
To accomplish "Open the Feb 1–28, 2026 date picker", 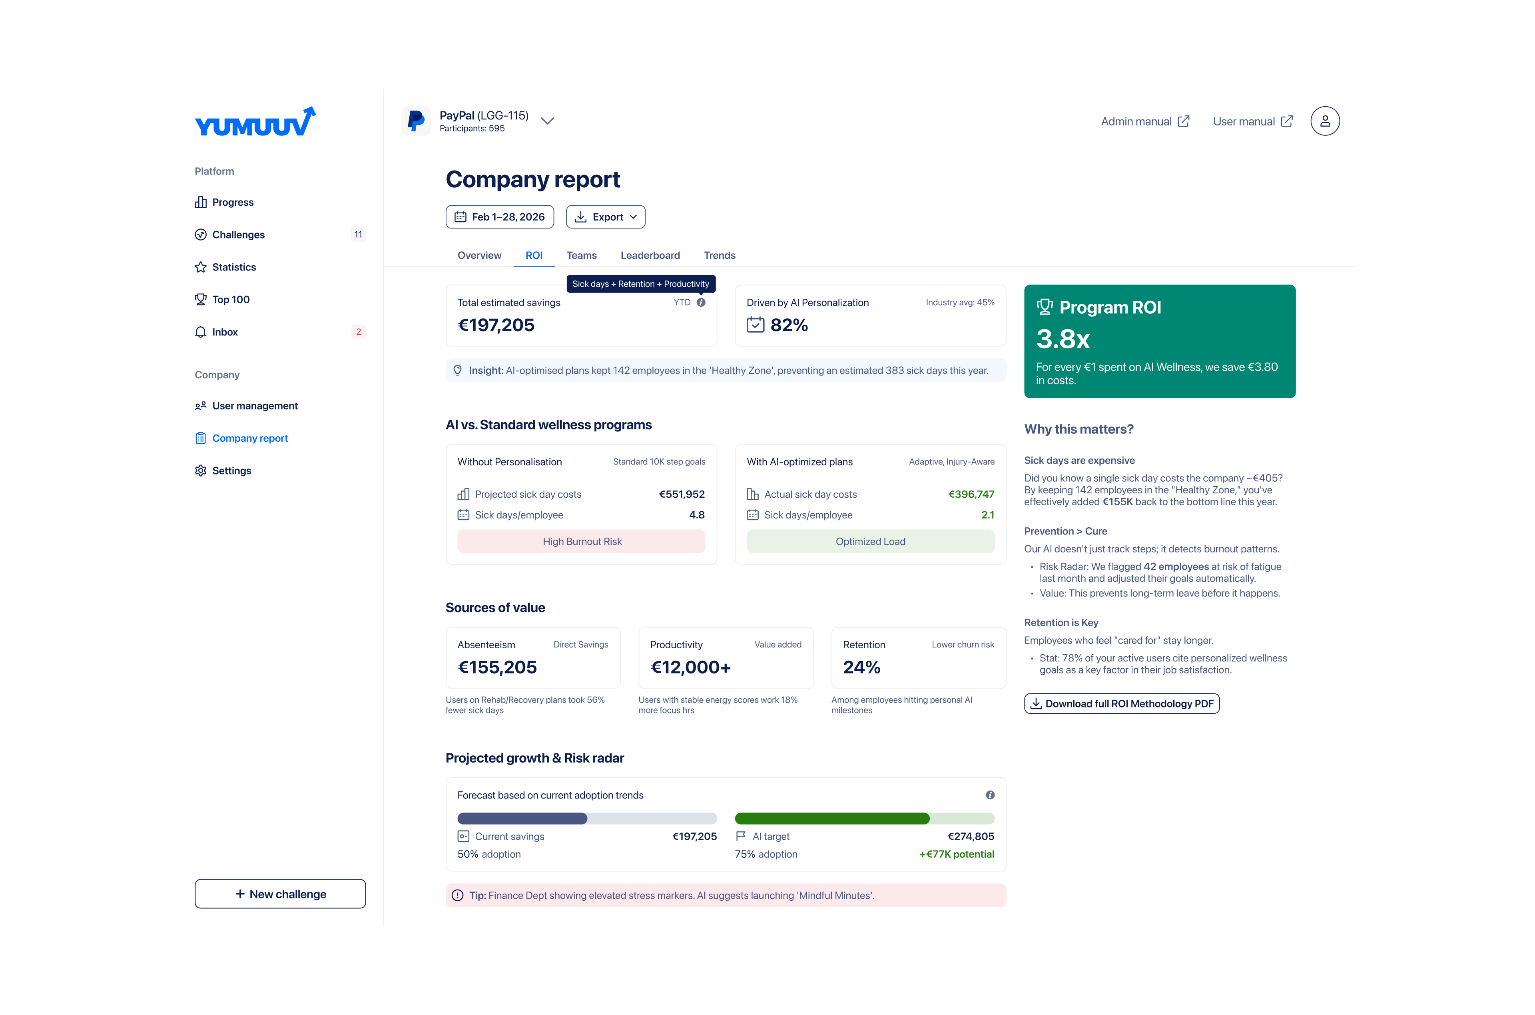I will [x=499, y=217].
